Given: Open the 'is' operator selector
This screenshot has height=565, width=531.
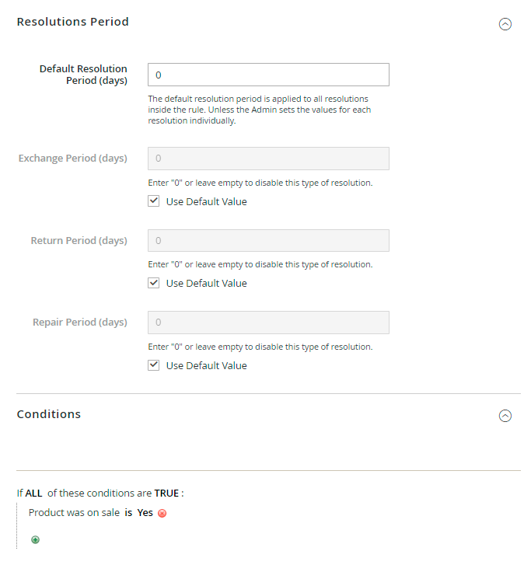Looking at the screenshot, I should pos(128,513).
